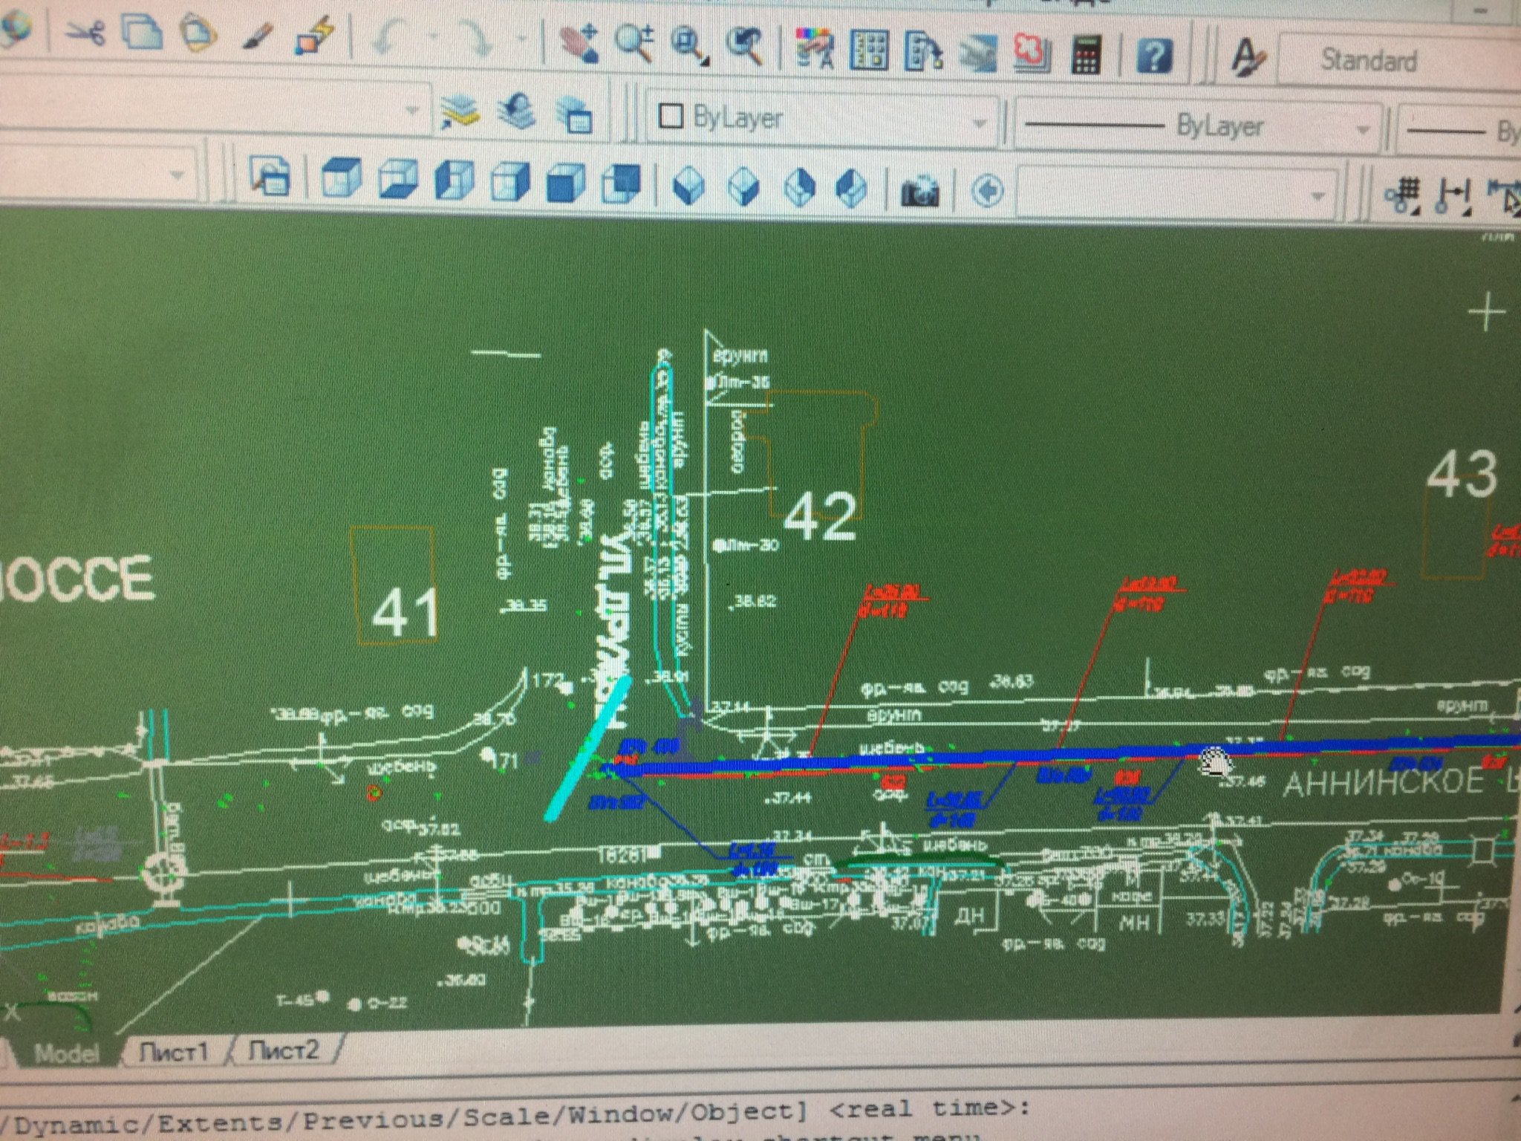Click the Zoom Previous icon
1521x1141 pixels.
tap(745, 47)
